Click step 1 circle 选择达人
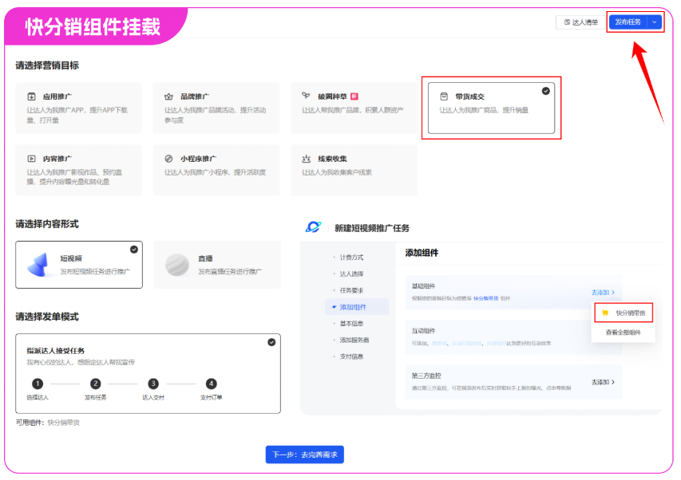The width and height of the screenshot is (681, 480). click(38, 384)
